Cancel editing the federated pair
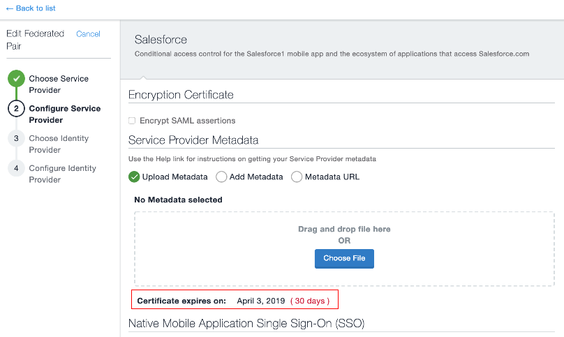The width and height of the screenshot is (564, 337). click(88, 33)
